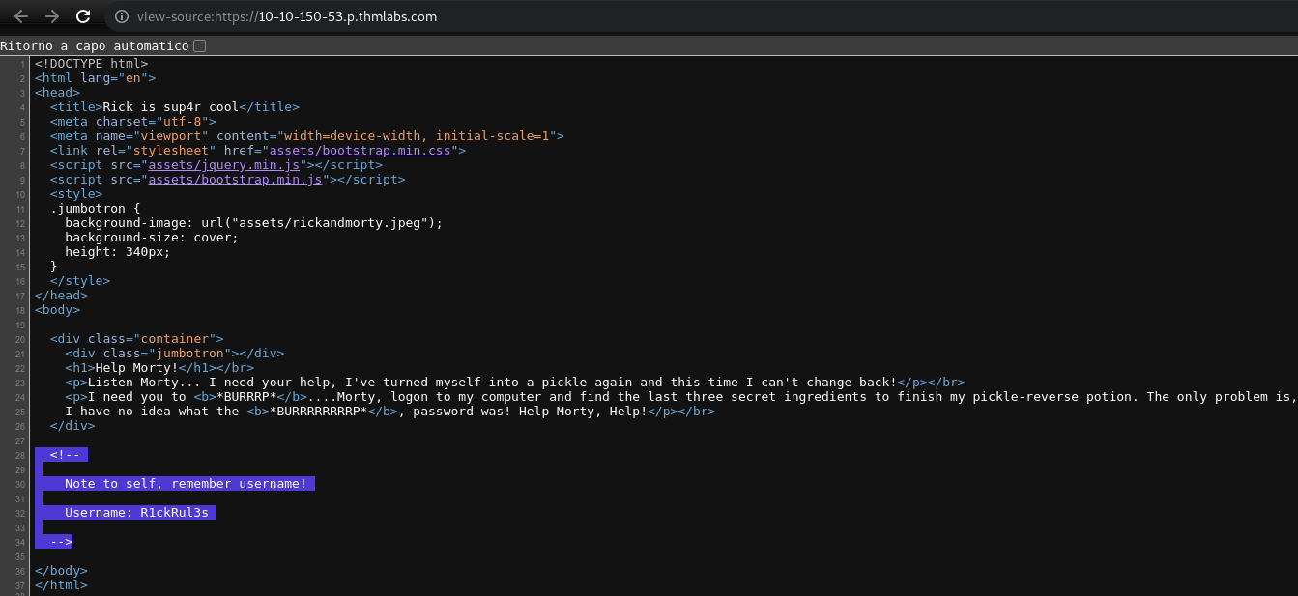1298x596 pixels.
Task: Click the closing </html> tag line
Action: coord(61,585)
